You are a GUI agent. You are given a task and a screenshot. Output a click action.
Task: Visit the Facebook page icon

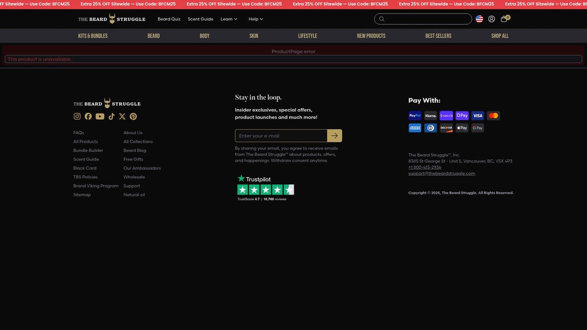point(88,116)
